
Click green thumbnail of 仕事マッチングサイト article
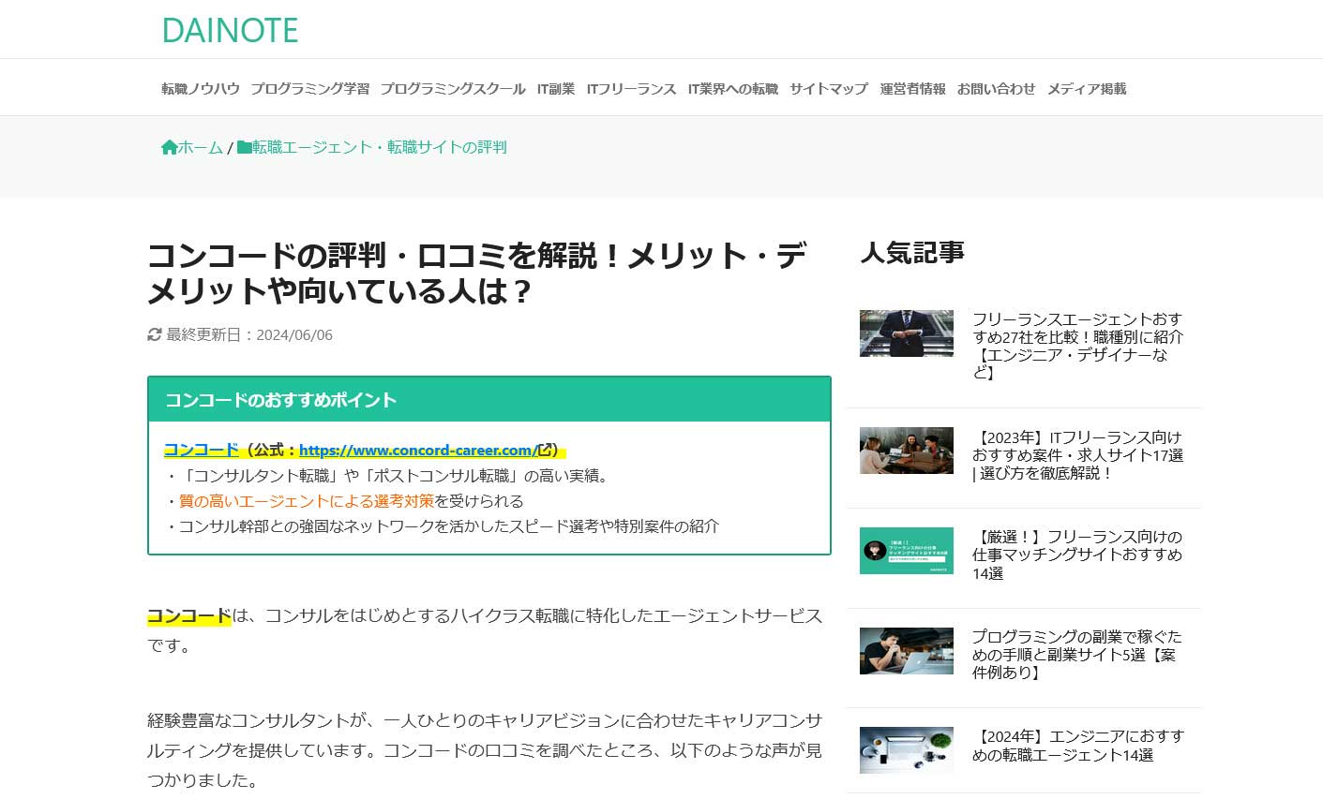point(906,551)
